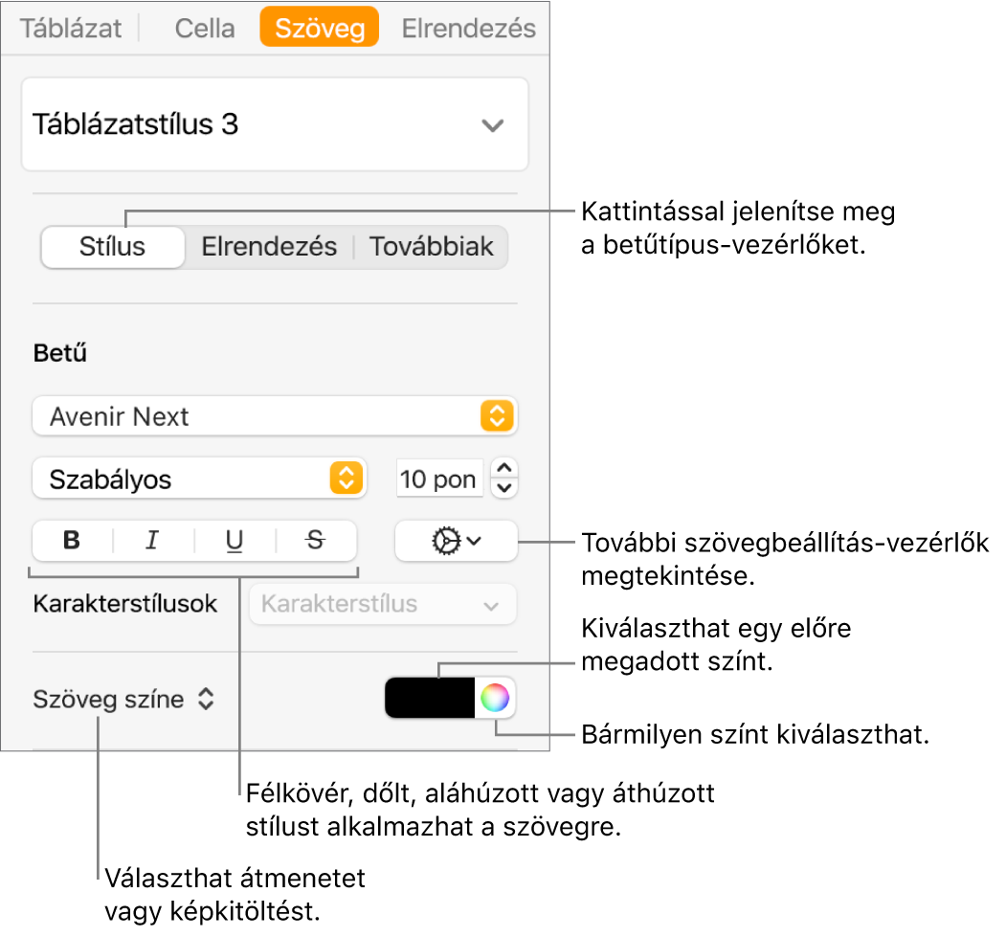Image resolution: width=1006 pixels, height=937 pixels.
Task: Toggle bold formatting with B button
Action: pyautogui.click(x=72, y=541)
